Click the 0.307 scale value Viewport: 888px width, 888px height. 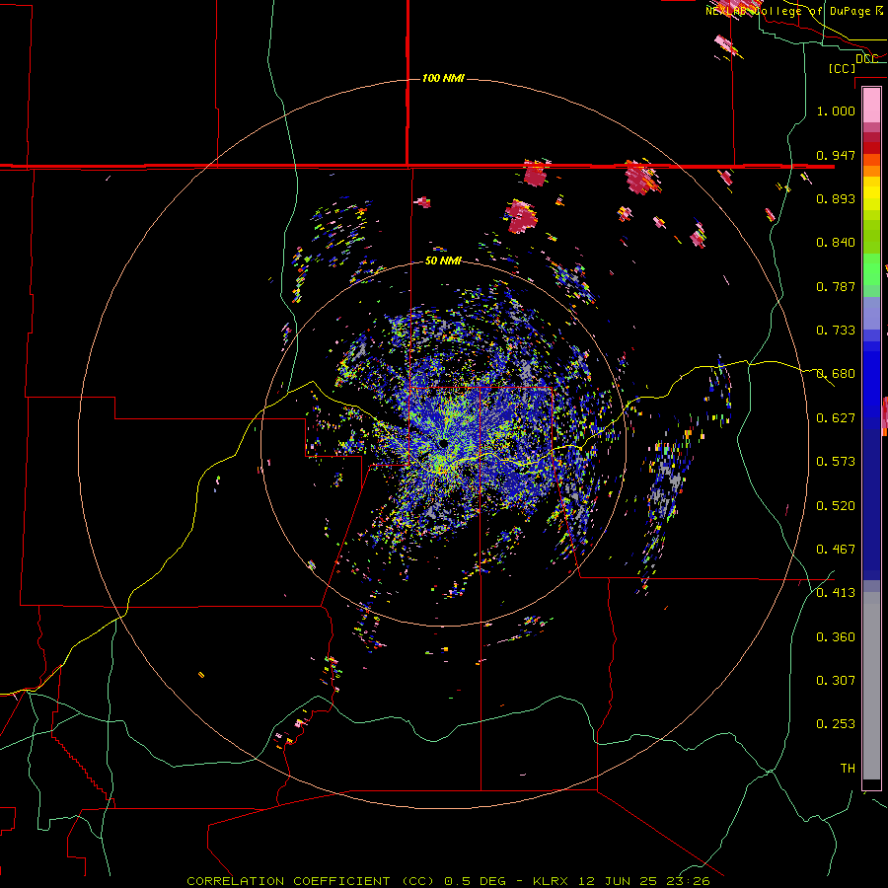(836, 681)
